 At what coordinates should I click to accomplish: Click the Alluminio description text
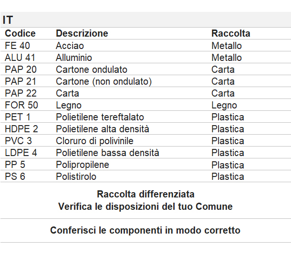(74, 58)
